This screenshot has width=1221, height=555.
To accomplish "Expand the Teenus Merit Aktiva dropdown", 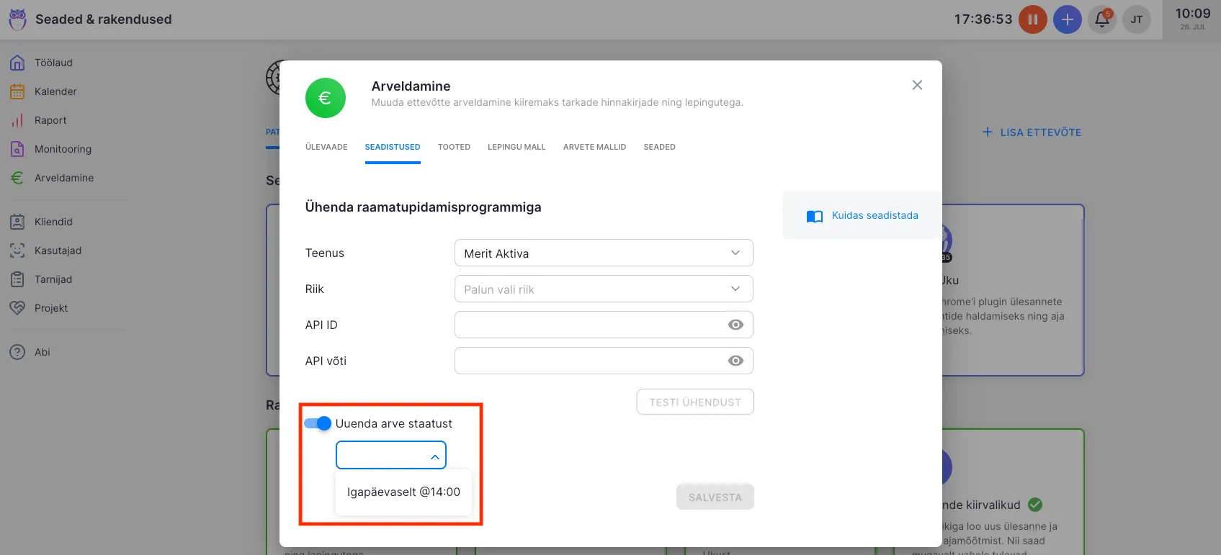I will click(603, 253).
